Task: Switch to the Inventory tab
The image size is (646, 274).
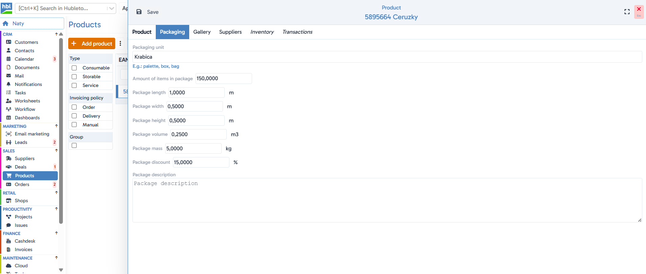Action: [262, 32]
